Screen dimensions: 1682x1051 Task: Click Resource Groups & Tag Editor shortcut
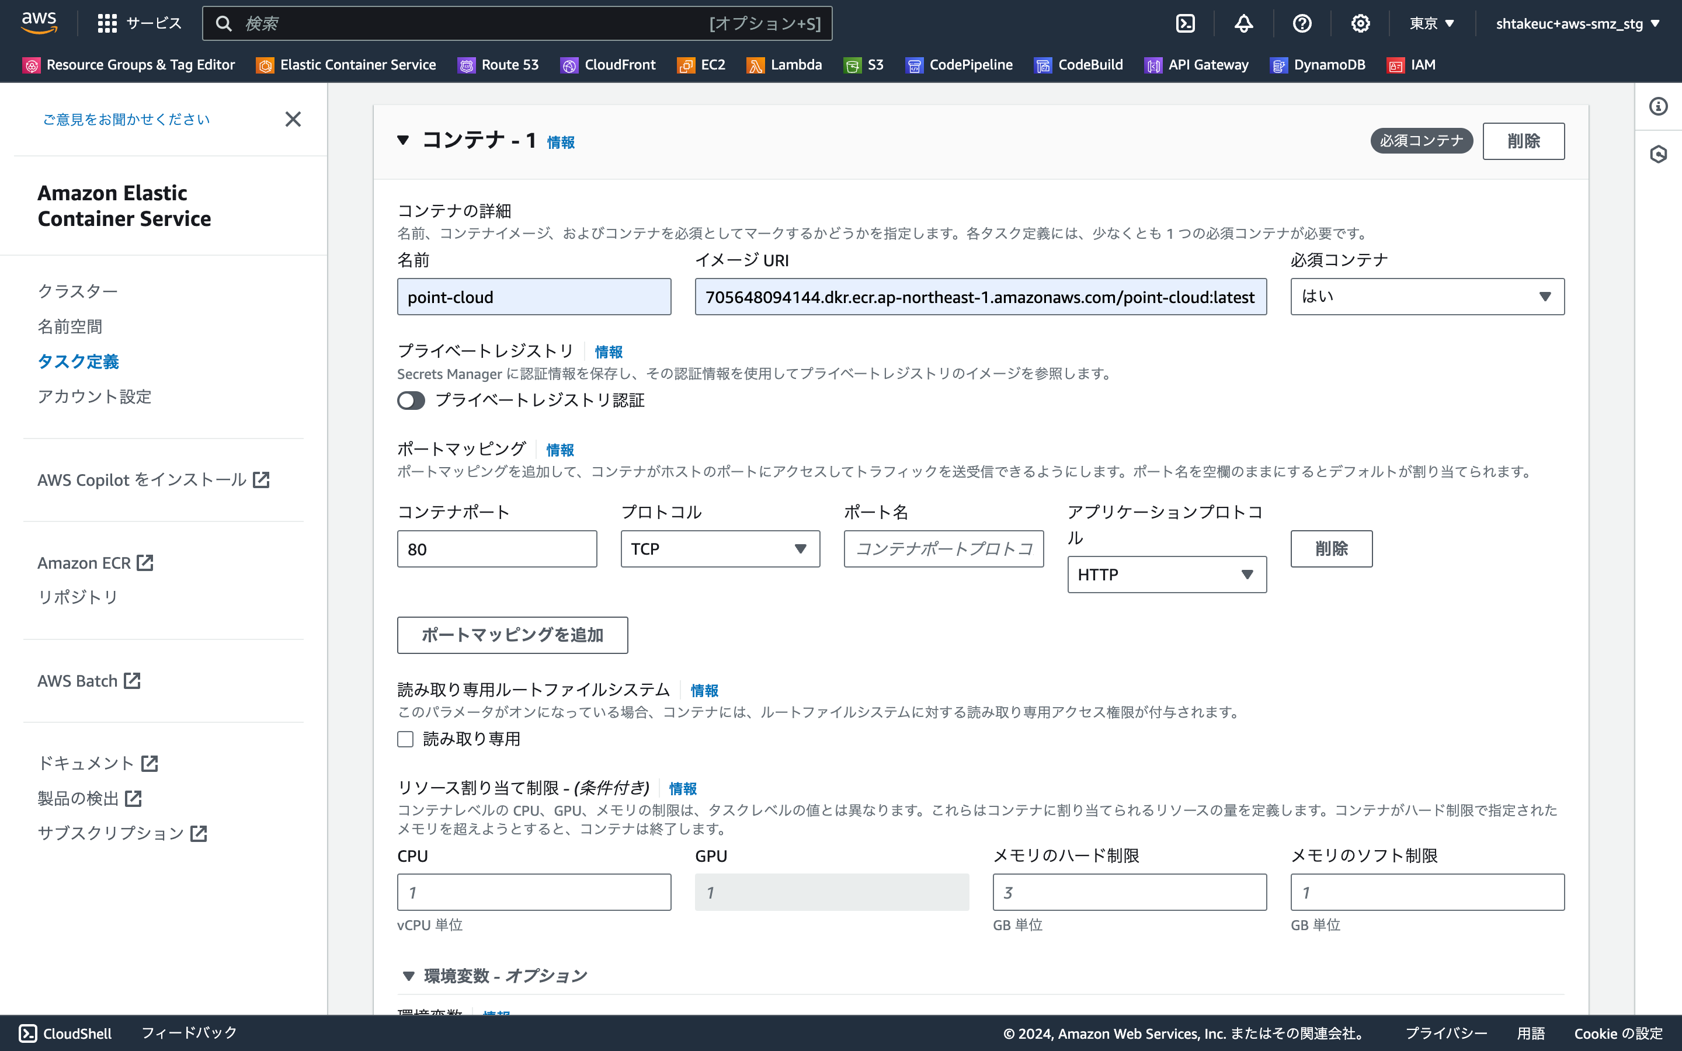point(129,65)
